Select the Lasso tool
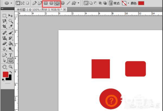The height and width of the screenshot is (111, 163). click(x=4, y=21)
